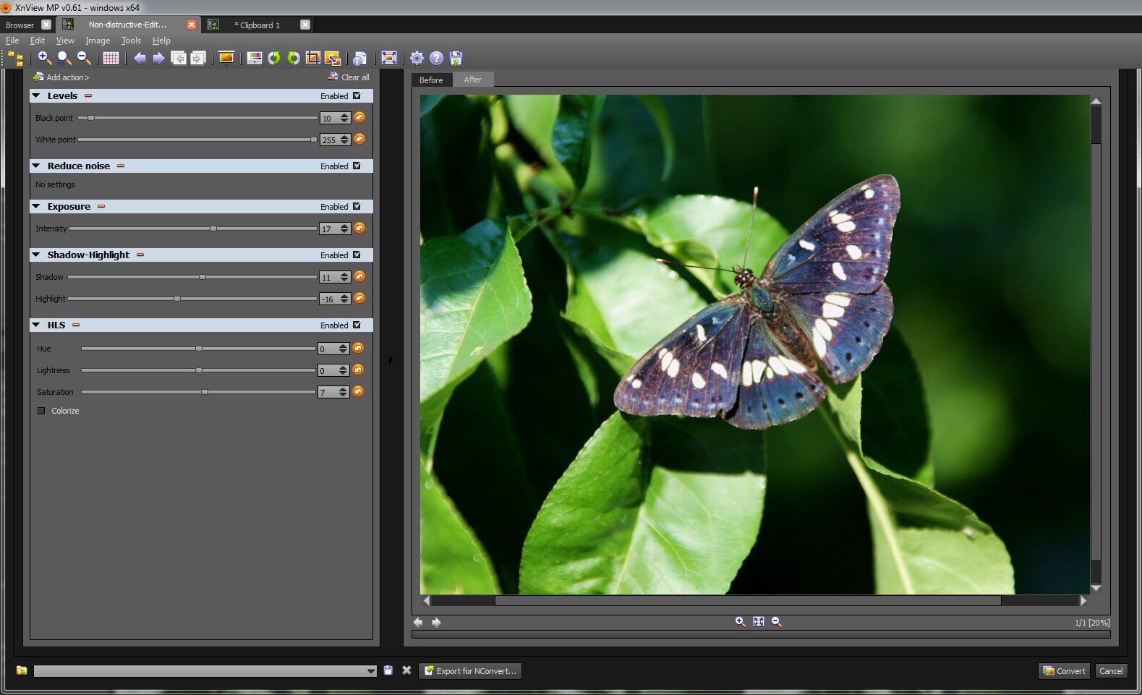Switch to the After preview tab
1142x695 pixels.
click(x=473, y=80)
